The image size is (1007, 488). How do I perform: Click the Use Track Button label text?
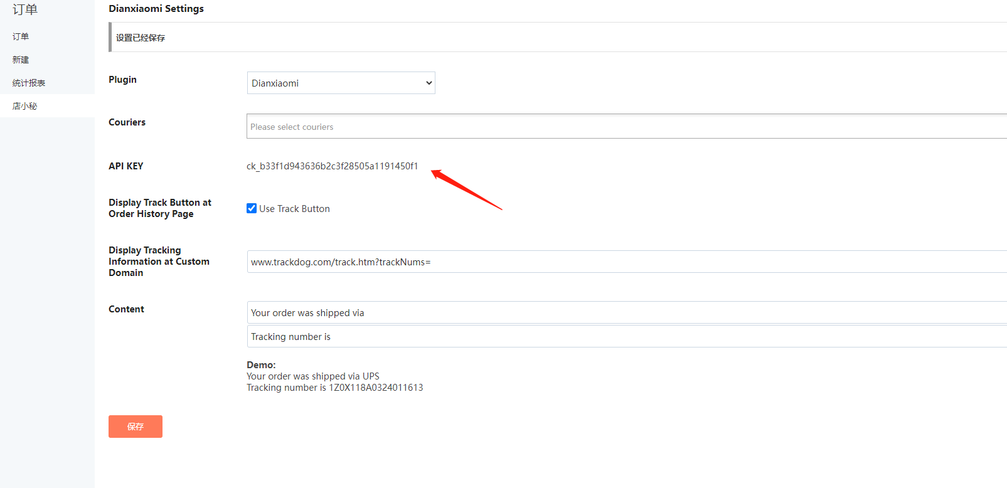tap(294, 209)
